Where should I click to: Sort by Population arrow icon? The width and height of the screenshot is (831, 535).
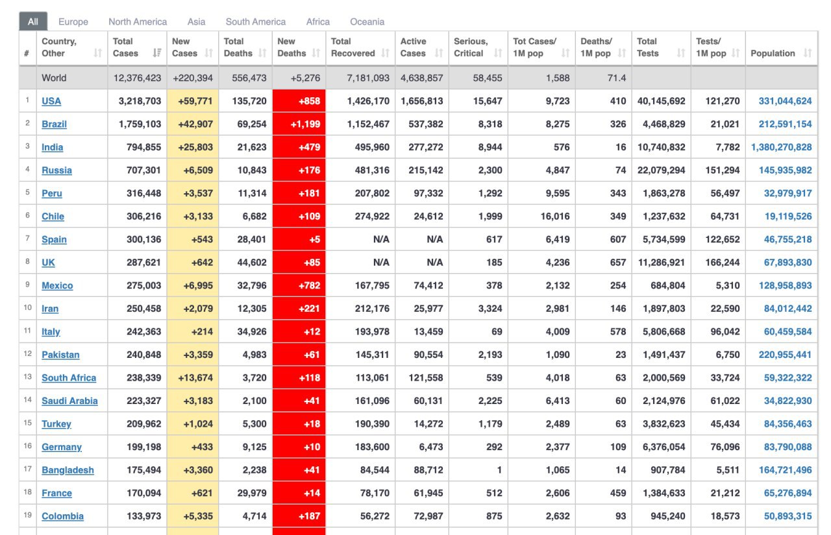[x=808, y=53]
